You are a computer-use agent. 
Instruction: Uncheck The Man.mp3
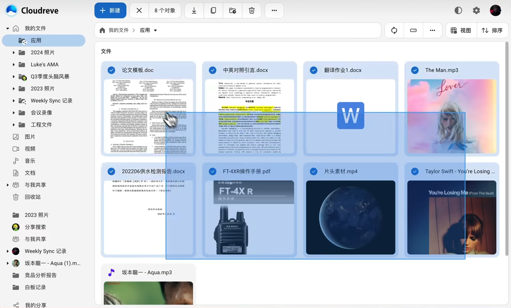415,70
